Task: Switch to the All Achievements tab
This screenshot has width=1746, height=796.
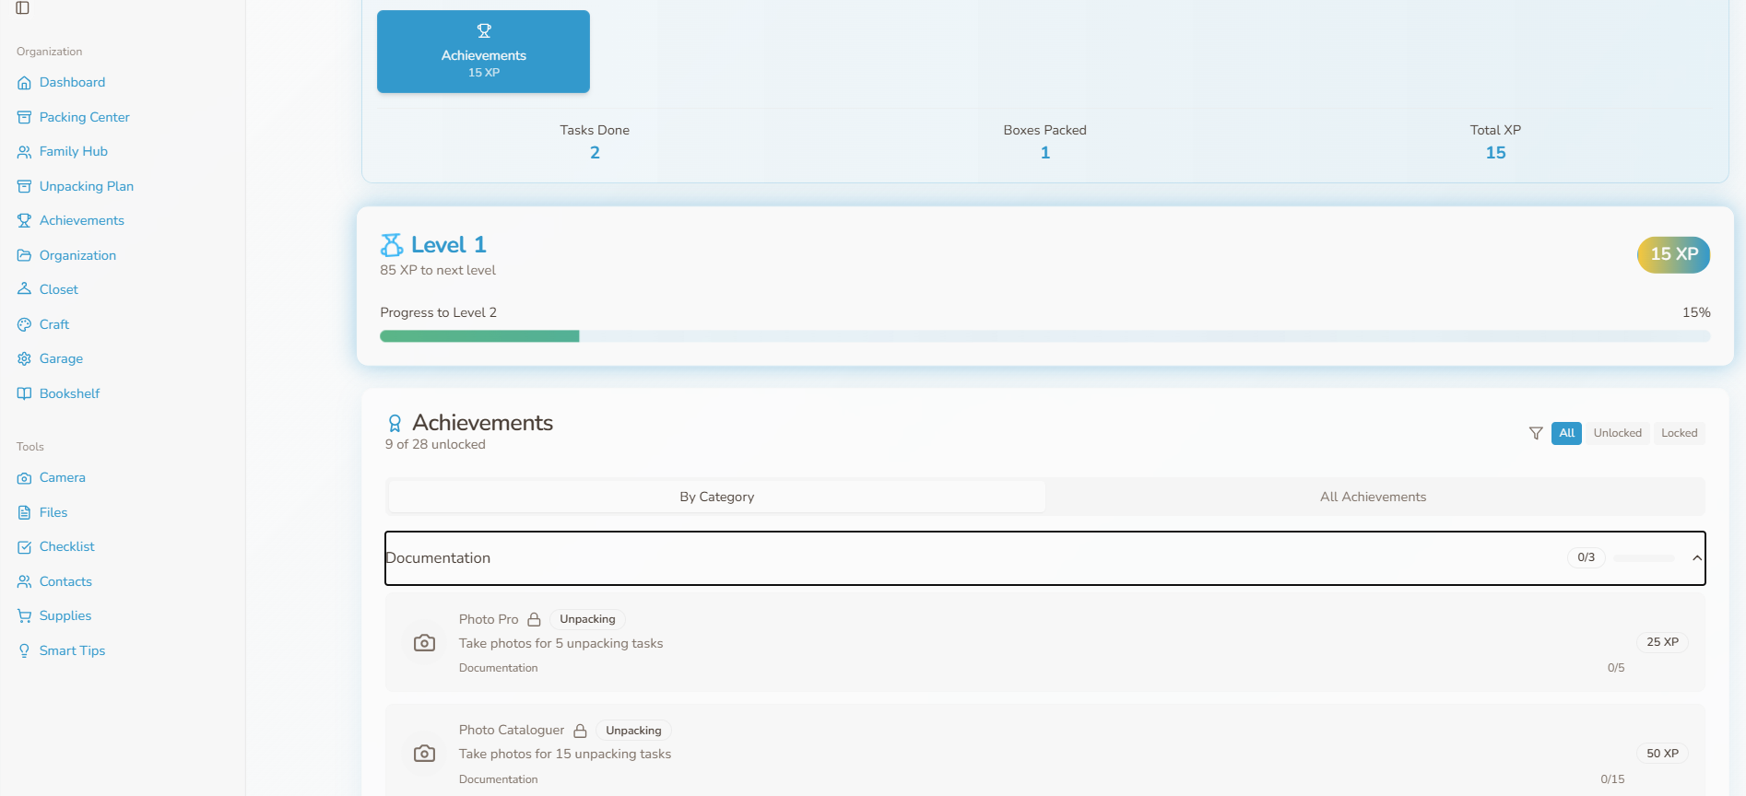Action: click(x=1373, y=497)
